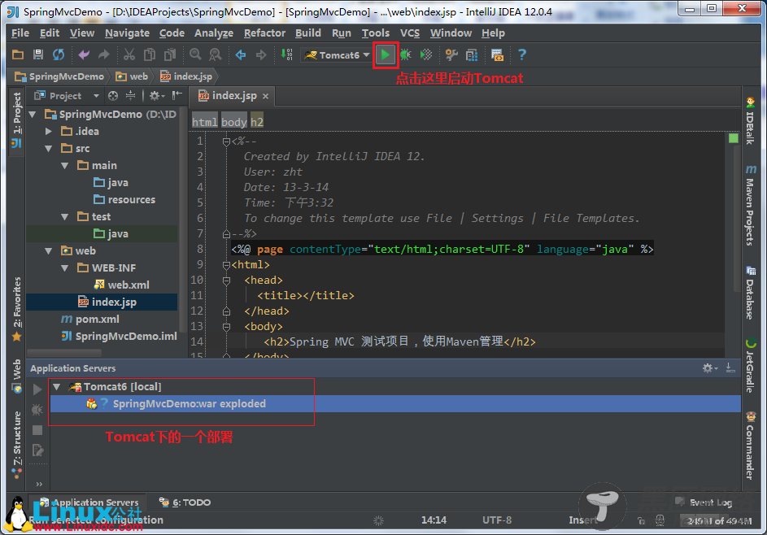Click the Copy toolbar icon

click(x=150, y=54)
